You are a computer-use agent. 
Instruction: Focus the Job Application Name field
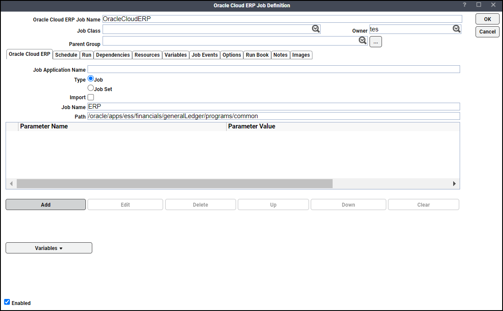274,69
